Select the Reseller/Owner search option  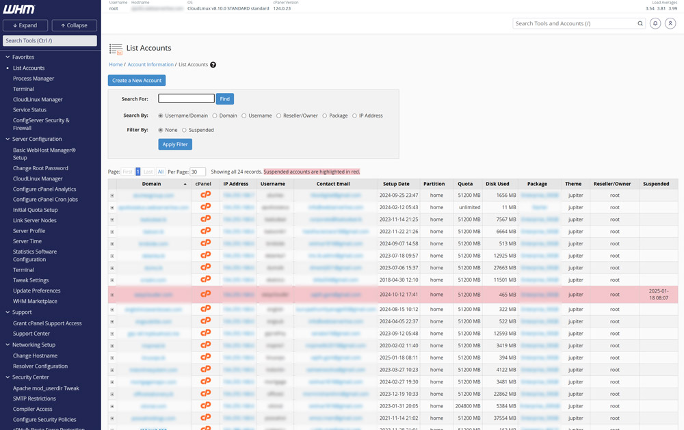(x=278, y=116)
